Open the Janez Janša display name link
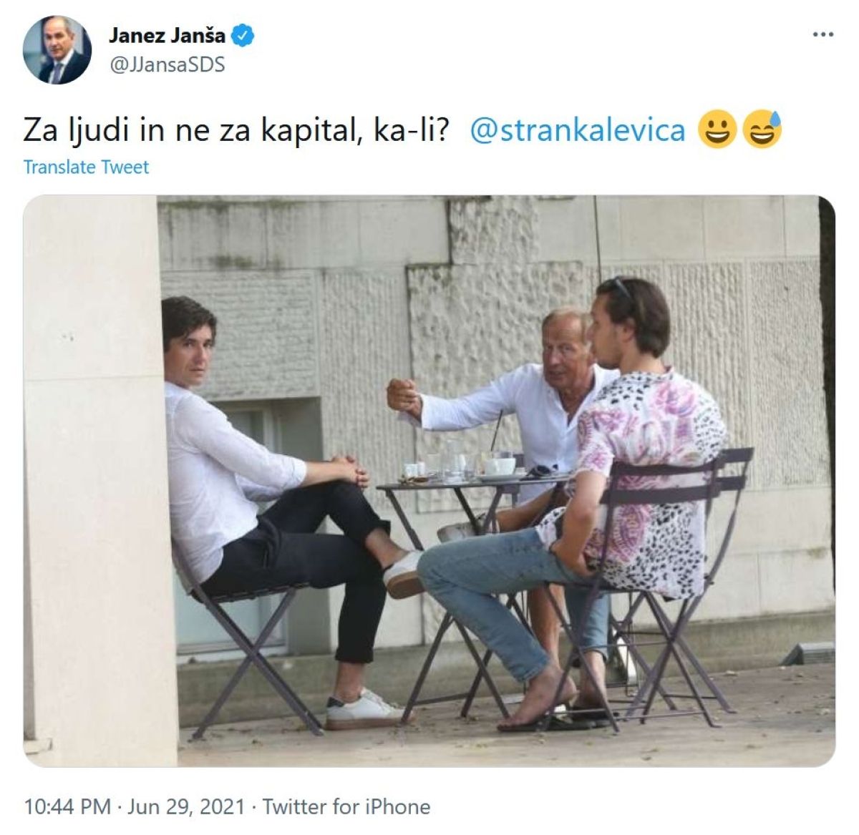859x835 pixels. click(167, 35)
